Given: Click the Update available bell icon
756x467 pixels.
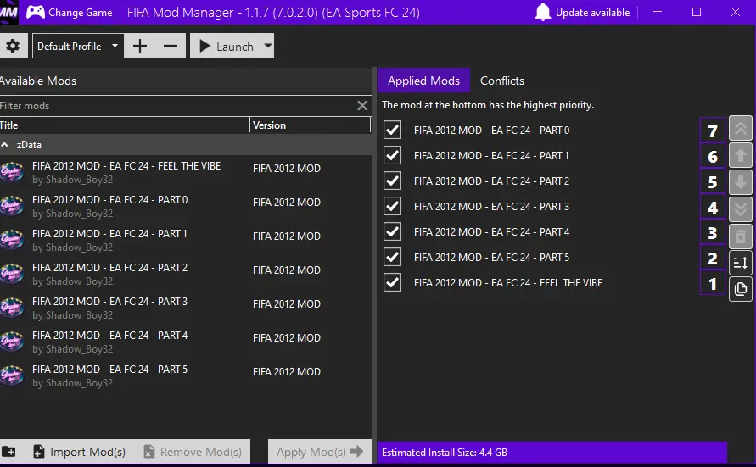Looking at the screenshot, I should pos(543,12).
